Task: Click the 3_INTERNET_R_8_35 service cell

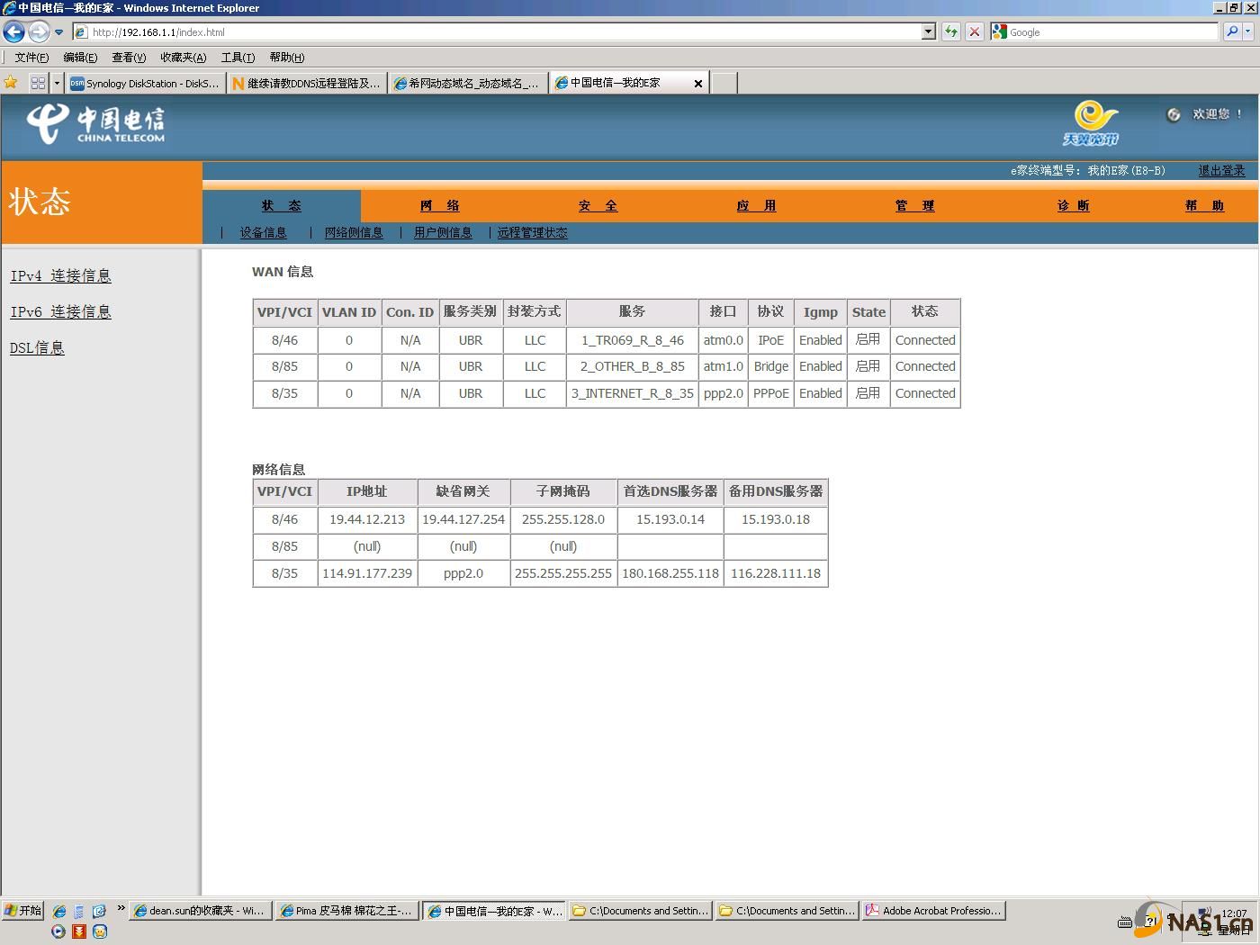Action: tap(633, 393)
